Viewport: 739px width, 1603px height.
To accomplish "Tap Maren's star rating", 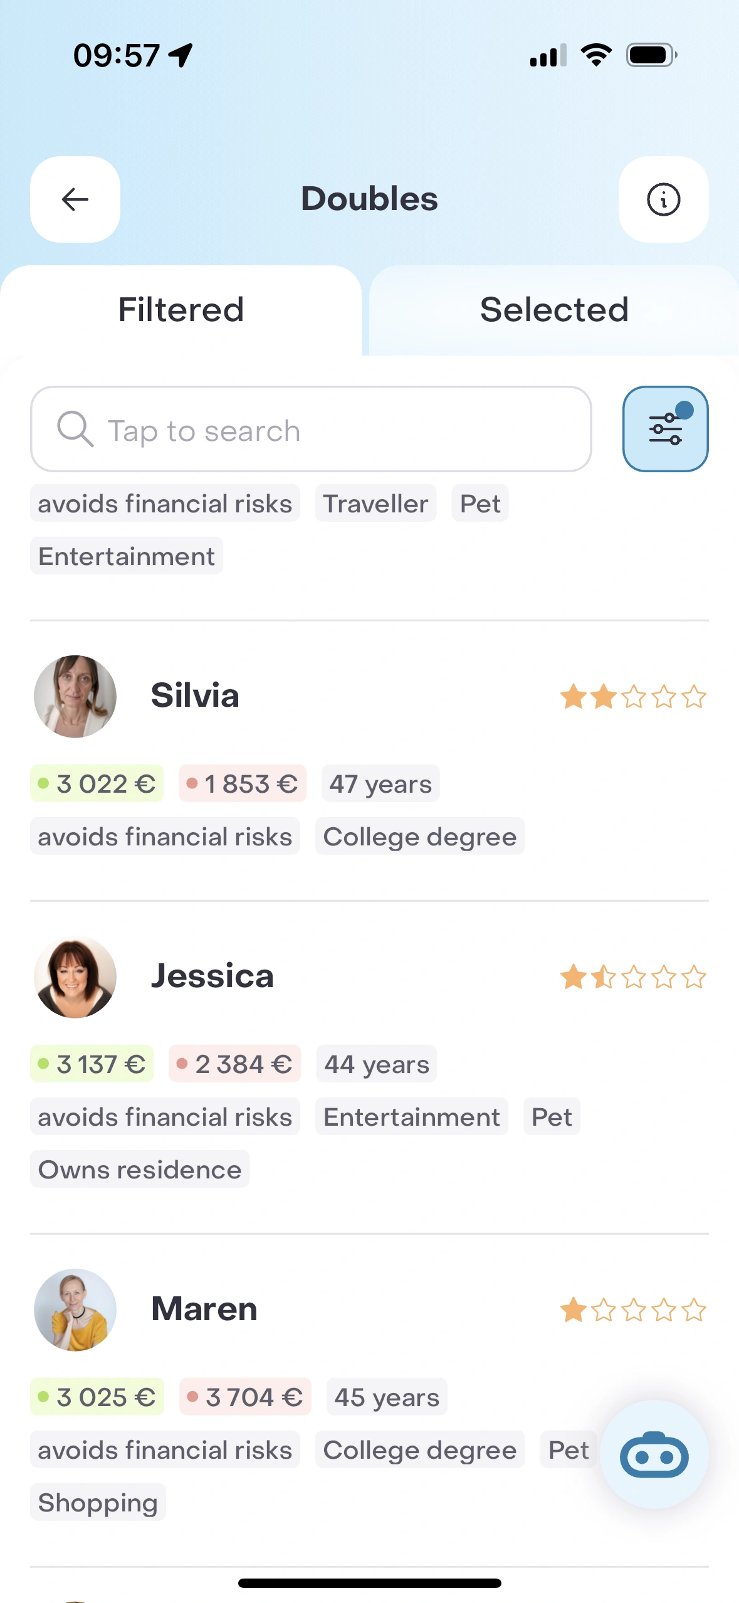I will (x=633, y=1310).
